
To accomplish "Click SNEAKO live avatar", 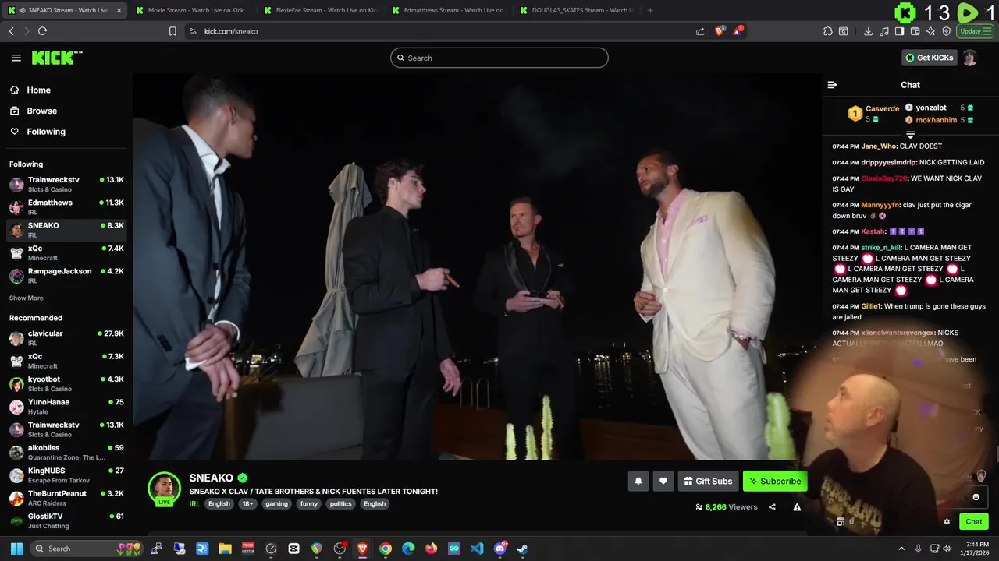I will point(164,488).
